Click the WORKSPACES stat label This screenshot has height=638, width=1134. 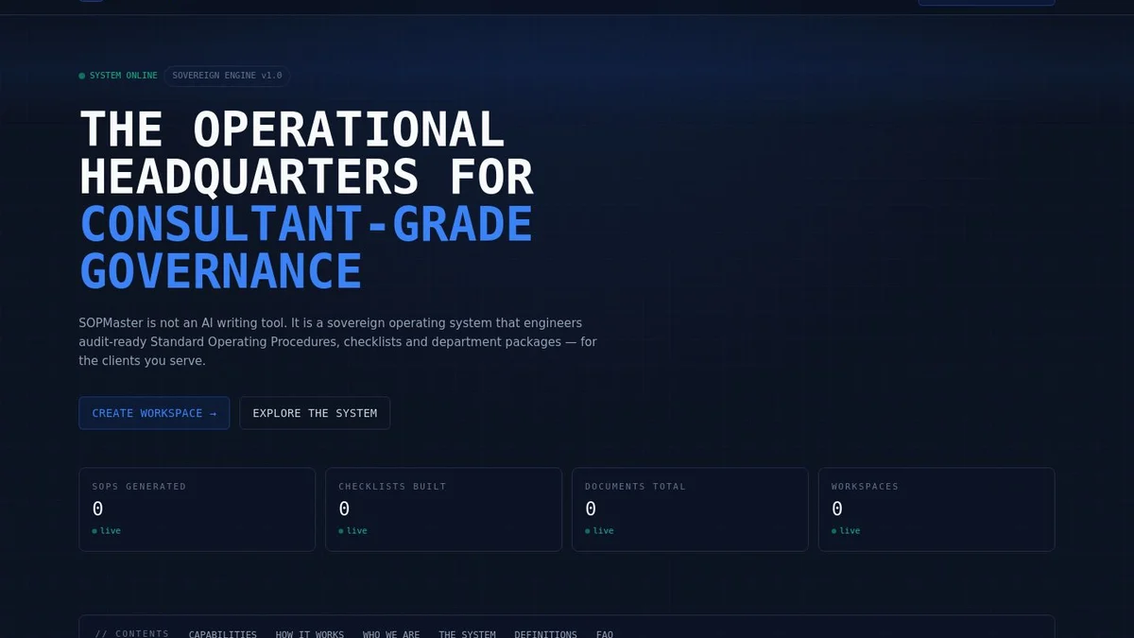865,487
